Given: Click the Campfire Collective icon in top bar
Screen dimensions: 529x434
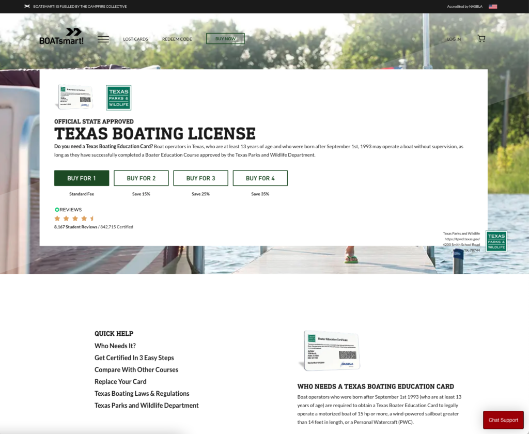Looking at the screenshot, I should pyautogui.click(x=27, y=7).
